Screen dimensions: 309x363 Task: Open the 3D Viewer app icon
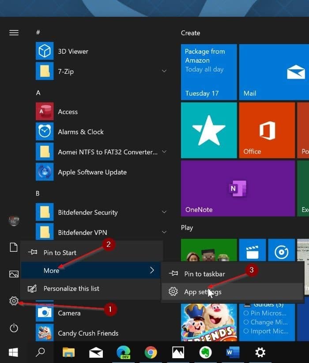[45, 51]
